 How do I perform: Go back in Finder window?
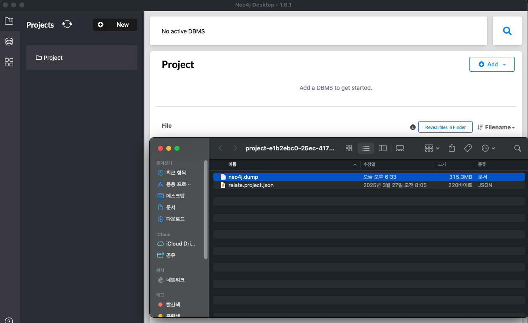click(x=220, y=148)
